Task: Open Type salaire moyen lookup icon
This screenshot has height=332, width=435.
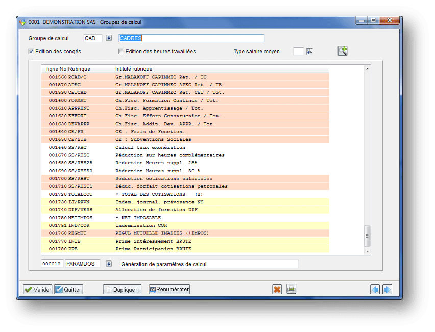Action: pyautogui.click(x=309, y=52)
